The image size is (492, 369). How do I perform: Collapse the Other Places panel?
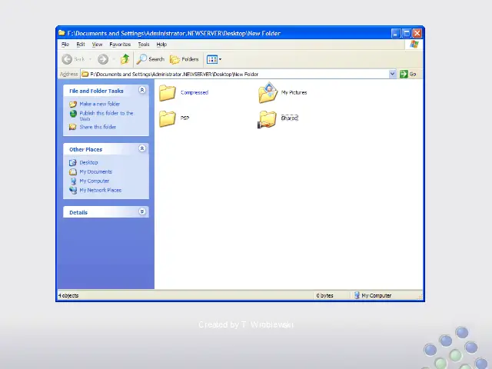tap(142, 148)
